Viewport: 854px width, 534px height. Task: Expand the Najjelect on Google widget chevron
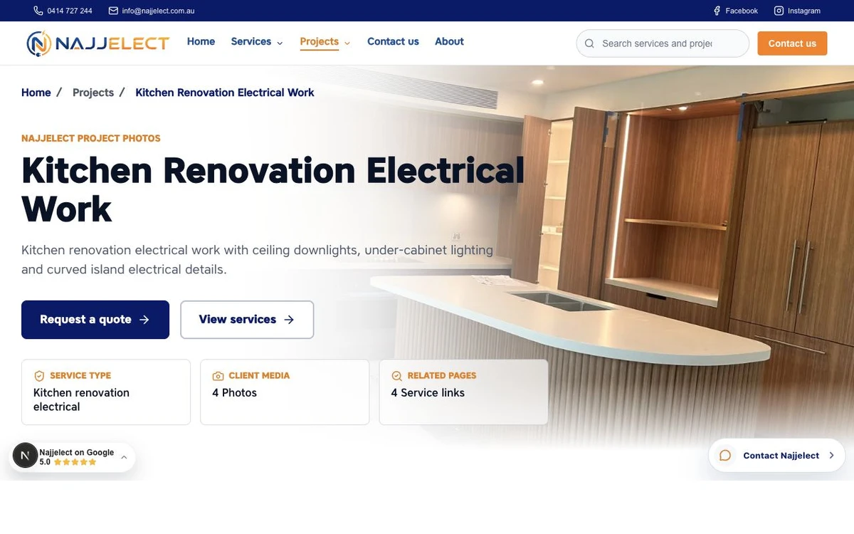coord(124,457)
